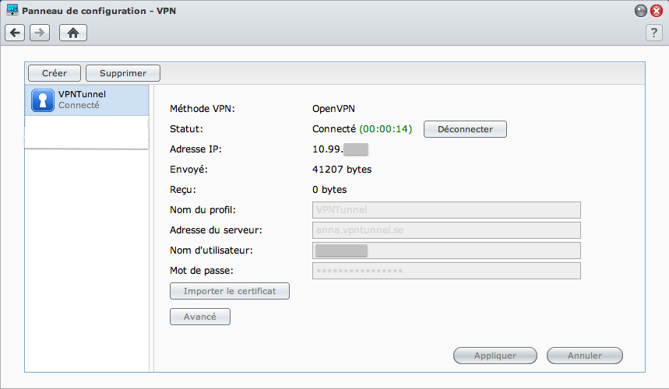The width and height of the screenshot is (669, 389).
Task: Click the Annuler button
Action: (x=585, y=356)
